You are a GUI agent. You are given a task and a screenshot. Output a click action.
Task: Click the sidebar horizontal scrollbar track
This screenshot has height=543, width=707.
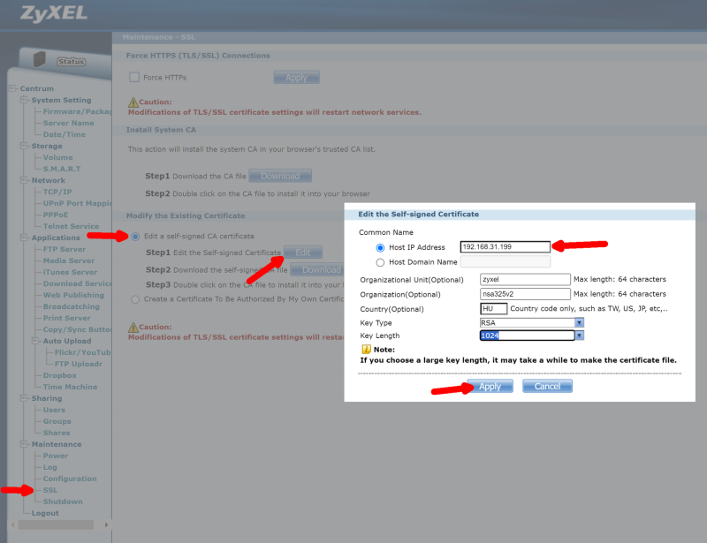(x=56, y=525)
